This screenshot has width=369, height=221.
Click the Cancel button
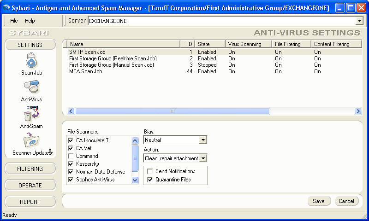pyautogui.click(x=346, y=201)
